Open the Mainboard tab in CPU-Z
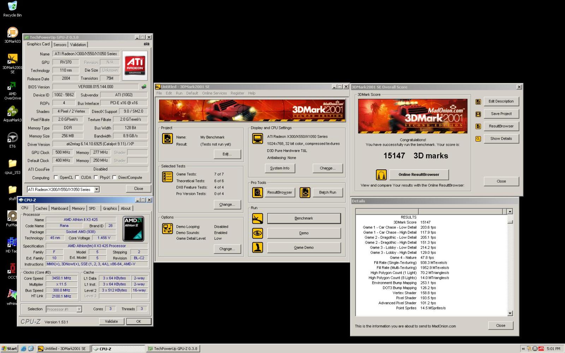 pos(60,208)
